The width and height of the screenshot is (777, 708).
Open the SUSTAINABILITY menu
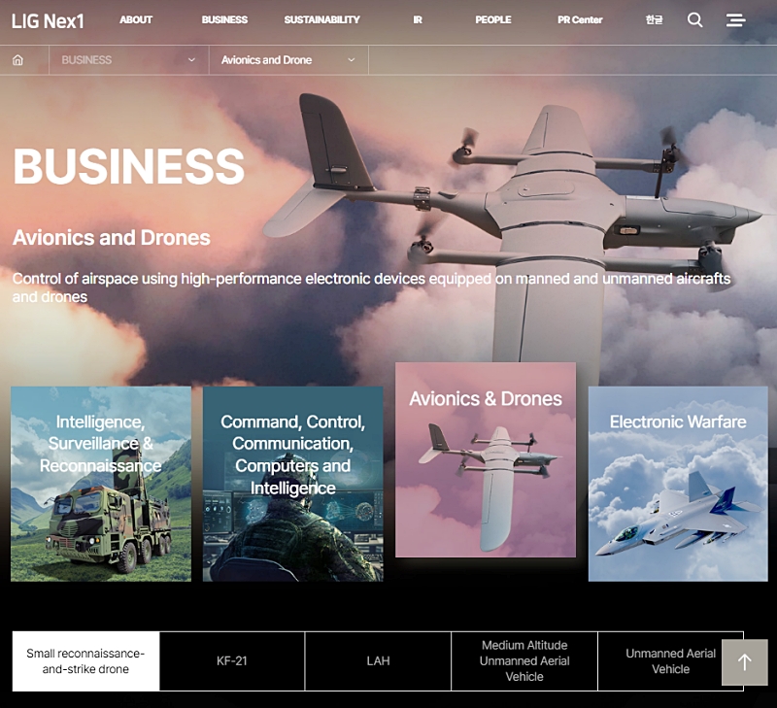pyautogui.click(x=322, y=19)
